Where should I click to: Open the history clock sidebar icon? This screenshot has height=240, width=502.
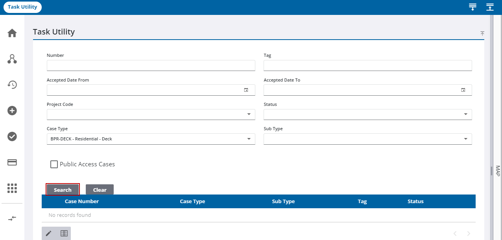12,85
